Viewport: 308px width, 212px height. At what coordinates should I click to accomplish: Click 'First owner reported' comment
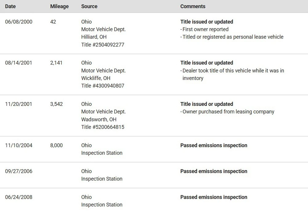(x=205, y=29)
